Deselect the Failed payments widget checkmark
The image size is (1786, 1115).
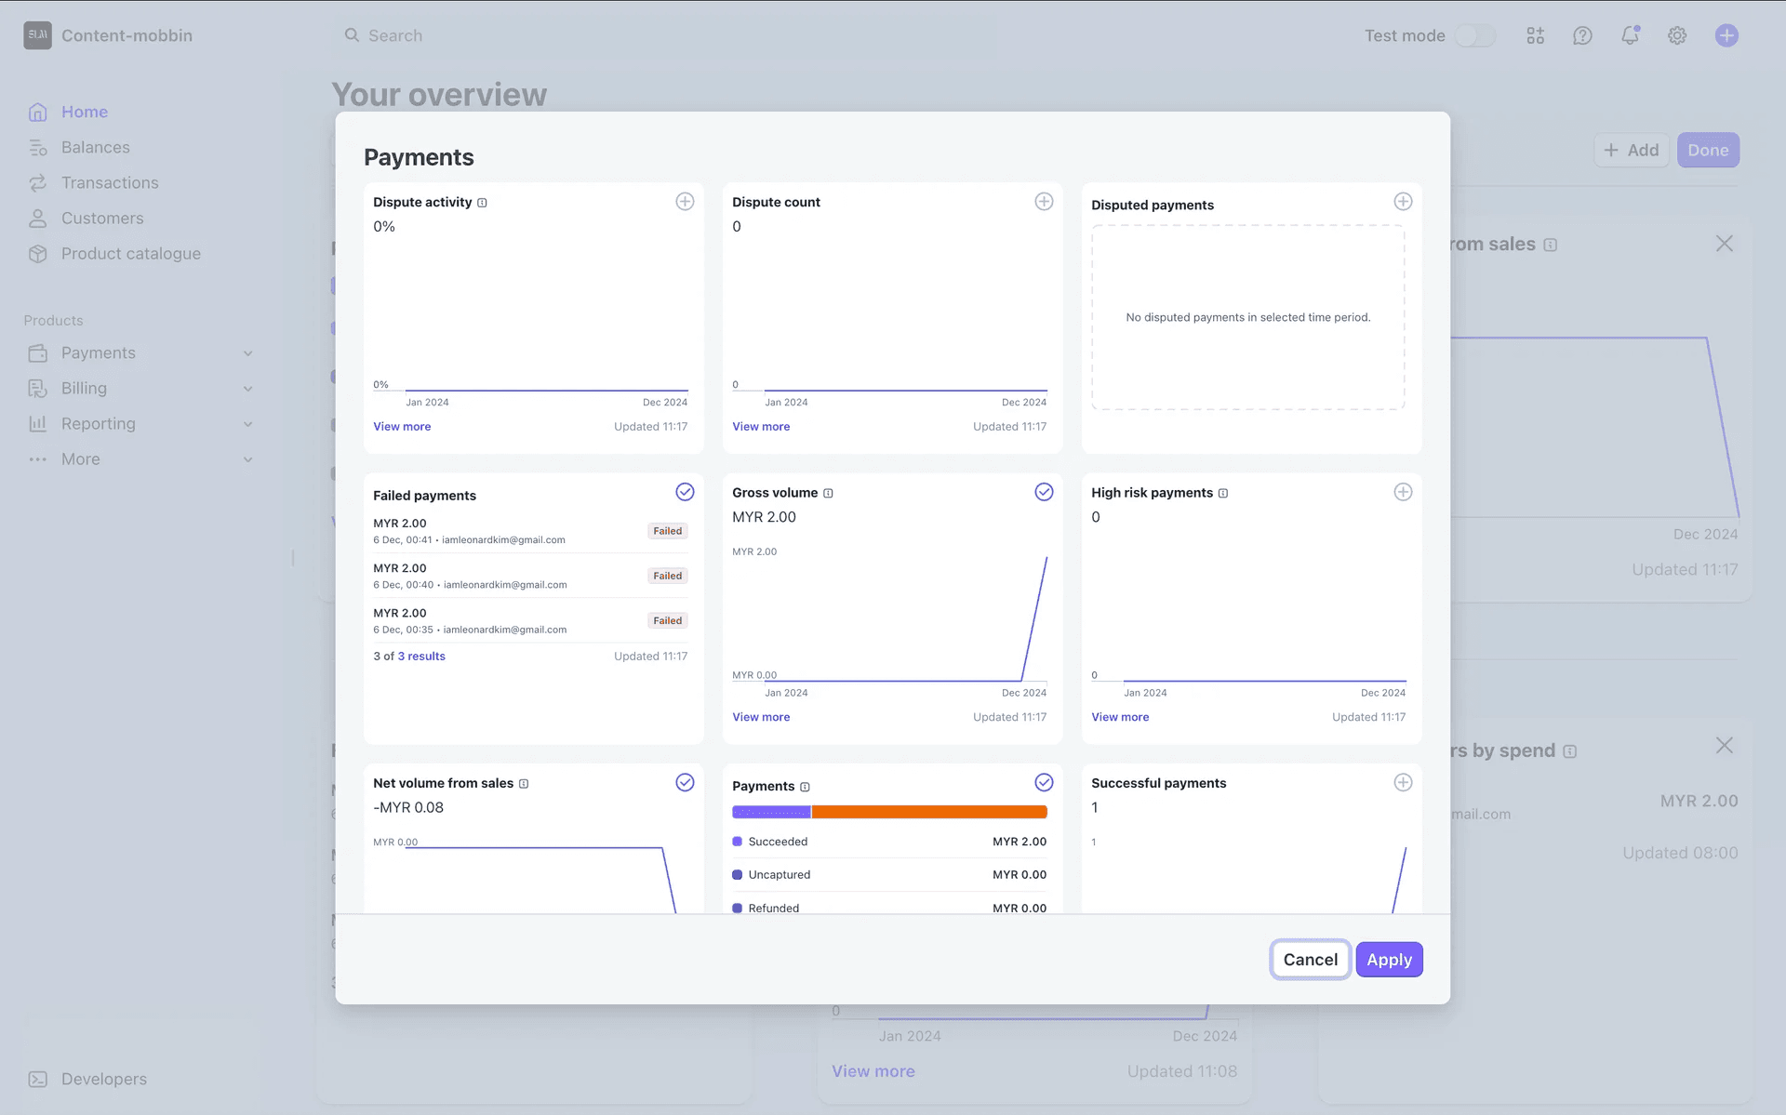(x=685, y=492)
